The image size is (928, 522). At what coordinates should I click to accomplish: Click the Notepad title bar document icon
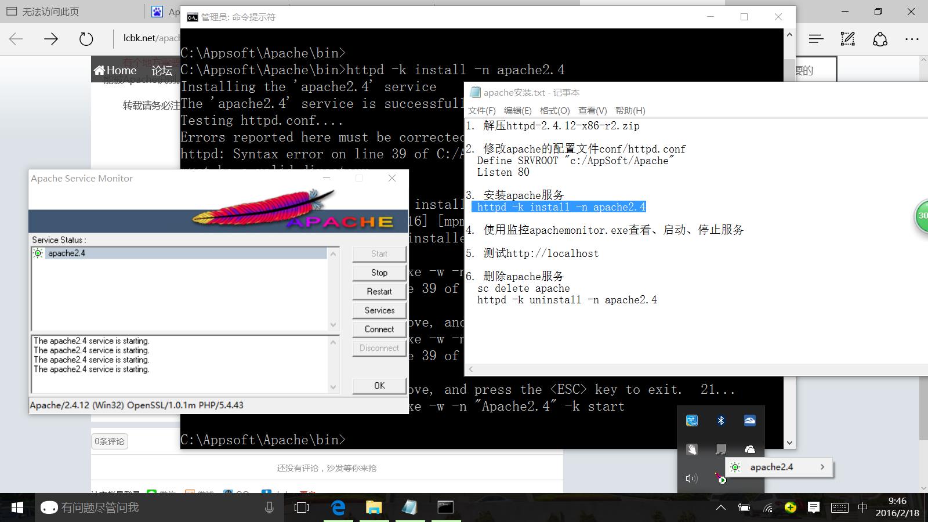pos(476,92)
